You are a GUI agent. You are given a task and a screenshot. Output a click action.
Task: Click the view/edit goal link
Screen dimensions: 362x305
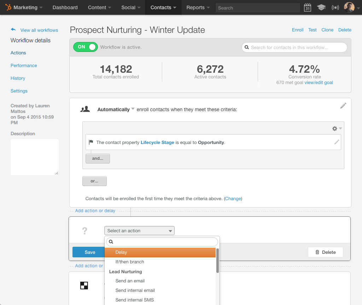coord(319,83)
